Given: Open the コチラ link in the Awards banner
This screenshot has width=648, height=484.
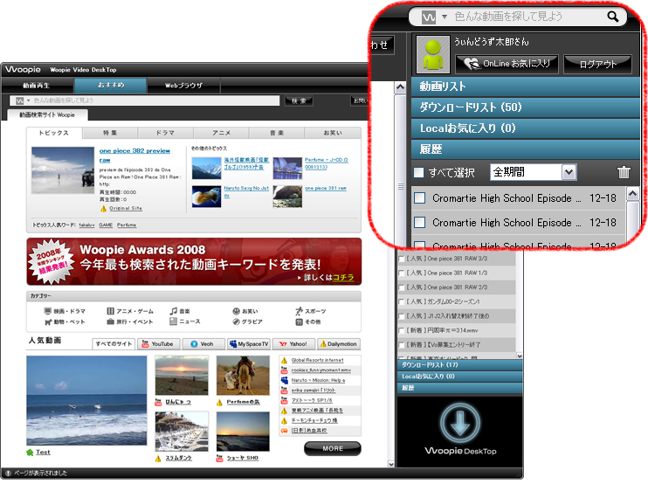Looking at the screenshot, I should point(343,277).
